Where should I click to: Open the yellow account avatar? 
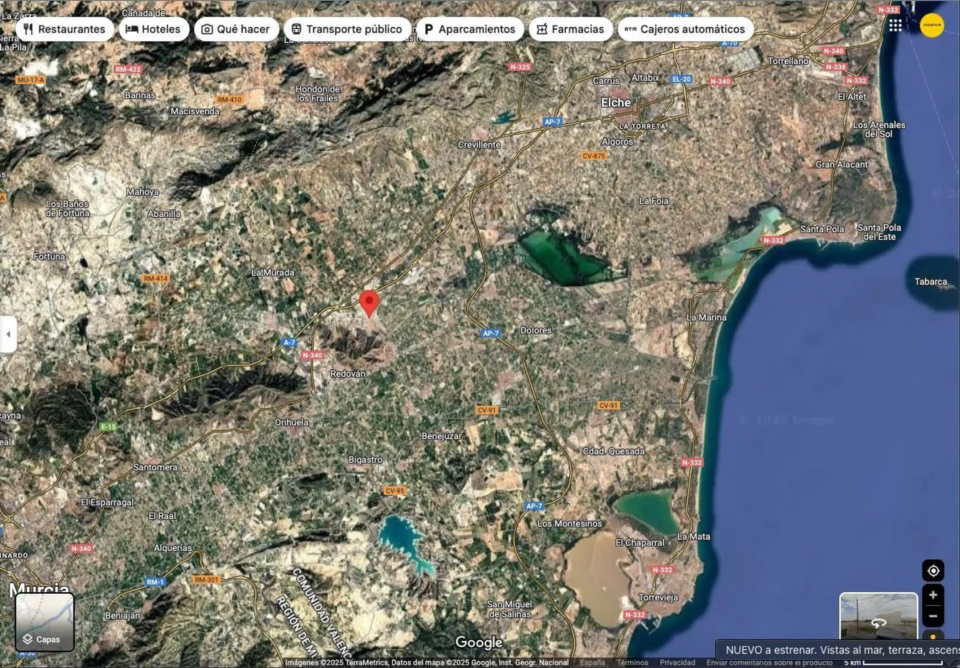(x=932, y=25)
